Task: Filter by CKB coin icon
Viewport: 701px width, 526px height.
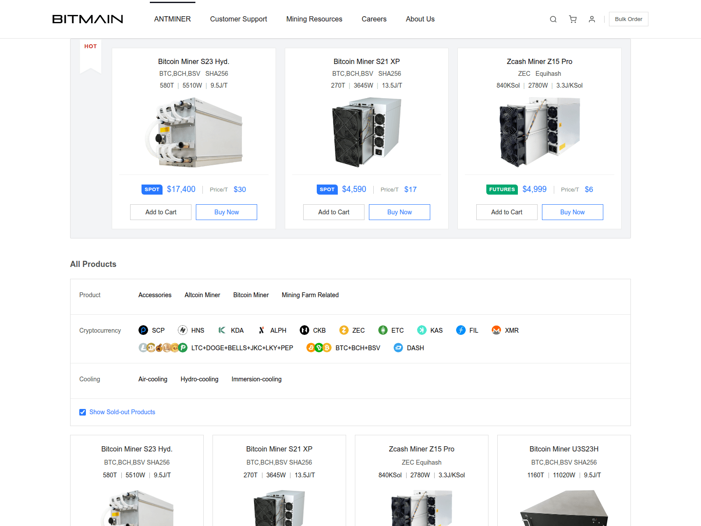Action: (304, 330)
